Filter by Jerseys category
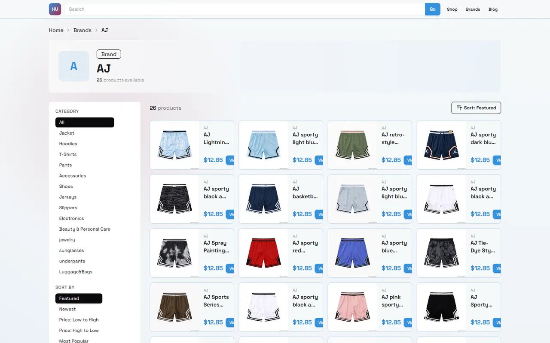This screenshot has height=343, width=550. [x=68, y=197]
